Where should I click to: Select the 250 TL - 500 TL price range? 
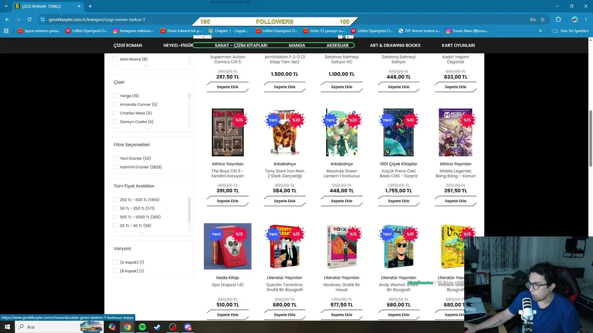[115, 200]
